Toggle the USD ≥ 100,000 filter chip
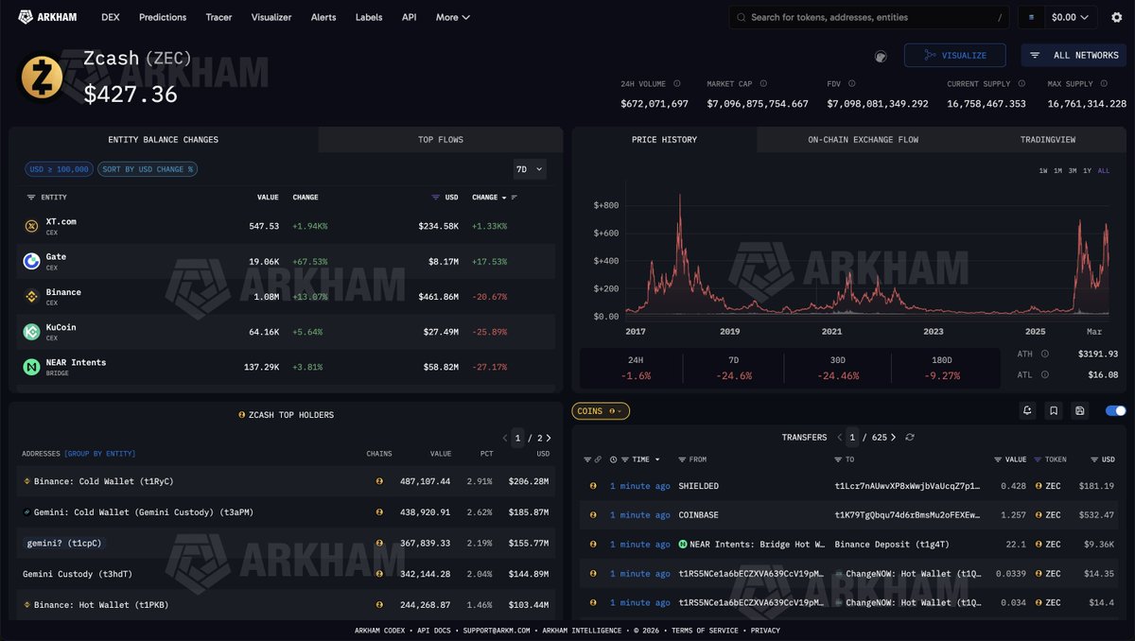Image resolution: width=1135 pixels, height=641 pixels. [59, 169]
